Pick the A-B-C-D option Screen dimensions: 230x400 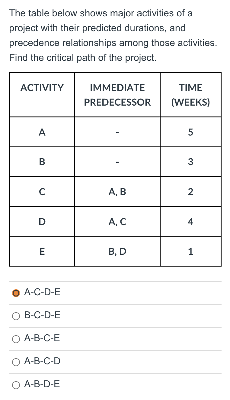point(16,362)
